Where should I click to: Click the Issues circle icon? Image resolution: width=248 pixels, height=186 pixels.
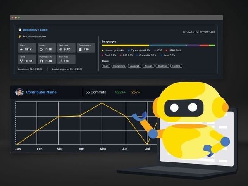pyautogui.click(x=41, y=50)
